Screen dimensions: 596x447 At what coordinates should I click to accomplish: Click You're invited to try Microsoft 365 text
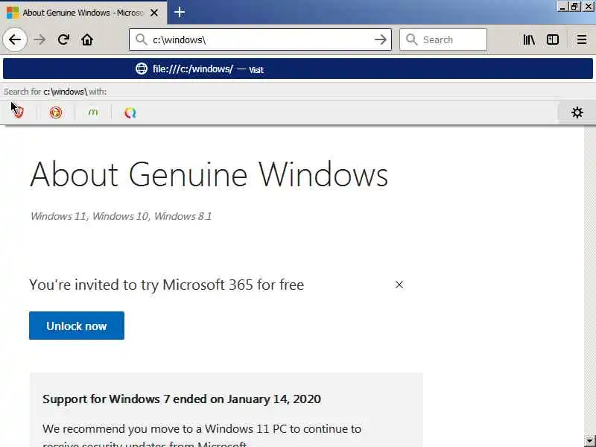tap(166, 285)
